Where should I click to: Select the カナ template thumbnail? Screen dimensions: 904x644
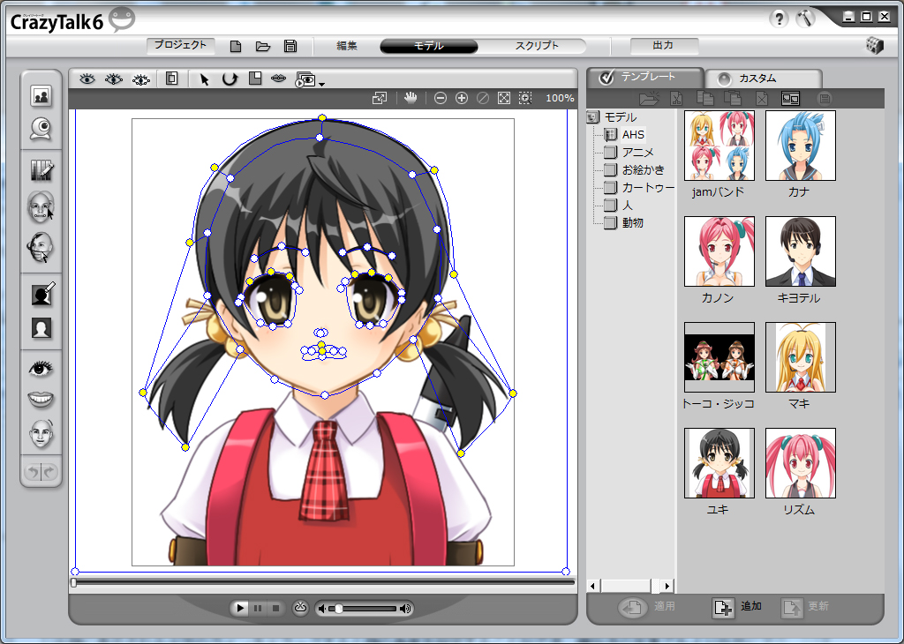pos(800,146)
